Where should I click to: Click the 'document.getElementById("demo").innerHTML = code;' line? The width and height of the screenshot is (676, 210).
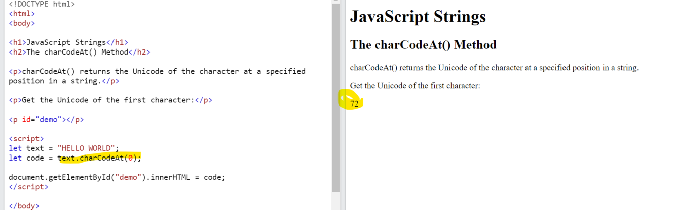pyautogui.click(x=117, y=177)
